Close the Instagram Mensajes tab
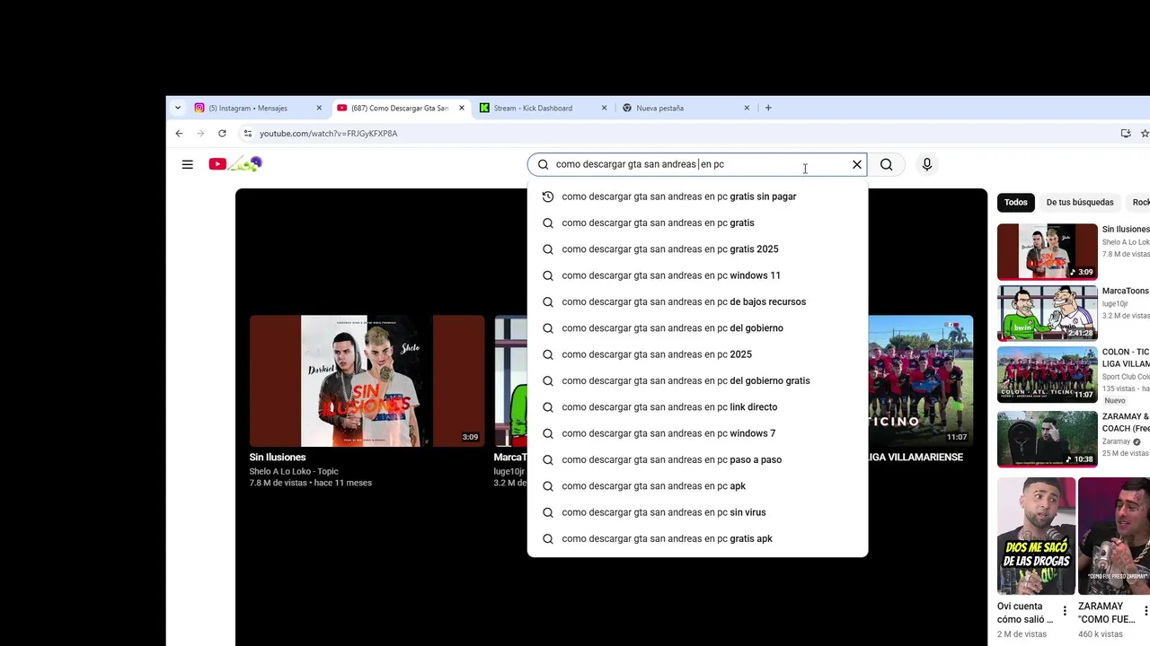The height and width of the screenshot is (646, 1150). (319, 108)
